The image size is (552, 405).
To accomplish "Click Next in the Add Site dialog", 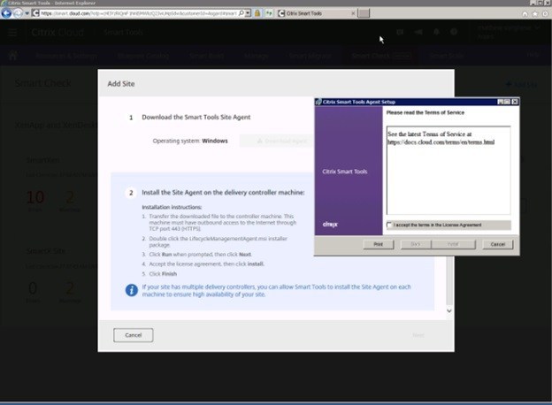I will tap(418, 335).
